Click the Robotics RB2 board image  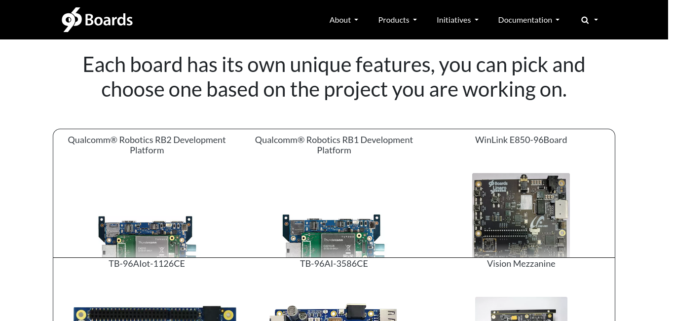[x=147, y=236]
